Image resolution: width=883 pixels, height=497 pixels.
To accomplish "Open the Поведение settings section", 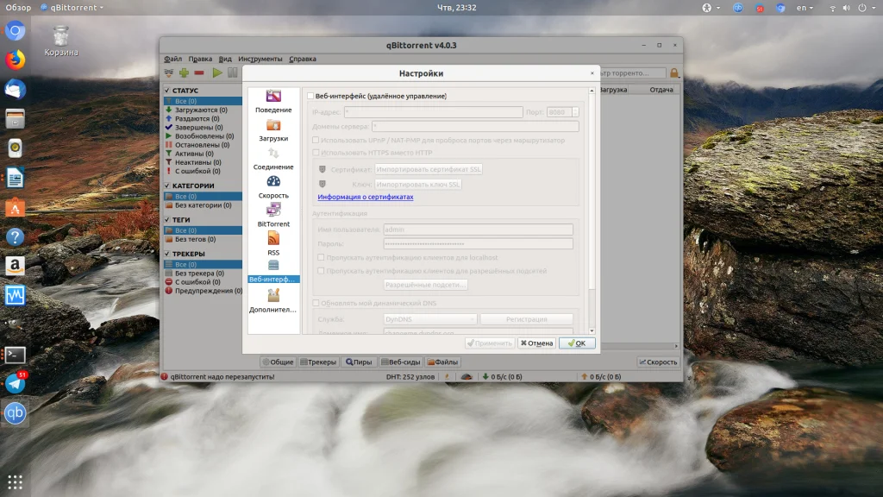I will tap(273, 102).
